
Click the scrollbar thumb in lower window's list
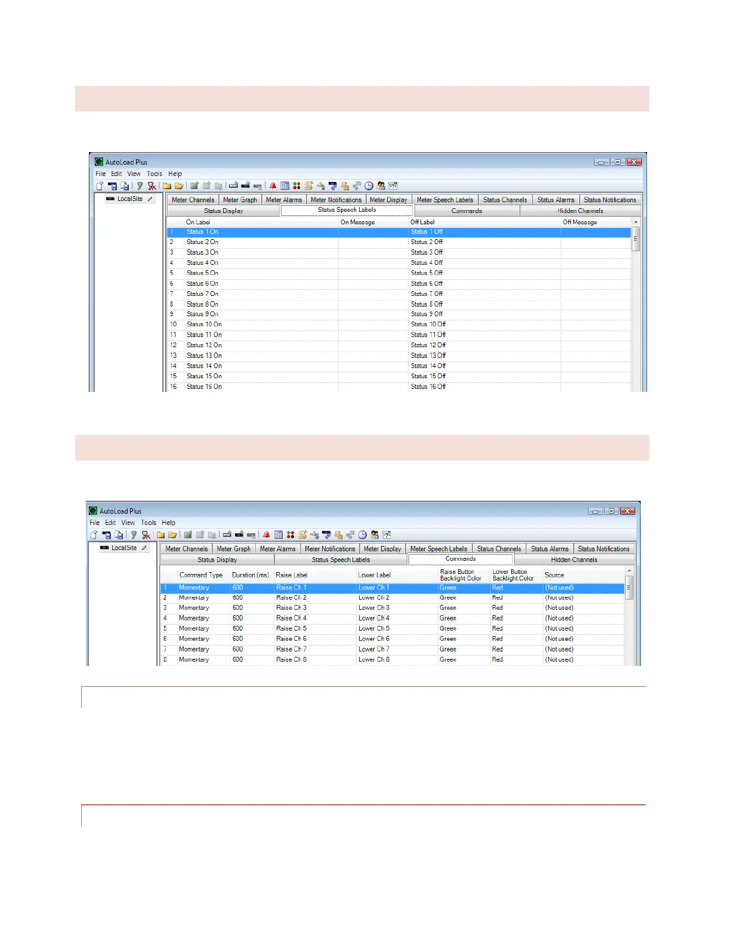coord(629,588)
